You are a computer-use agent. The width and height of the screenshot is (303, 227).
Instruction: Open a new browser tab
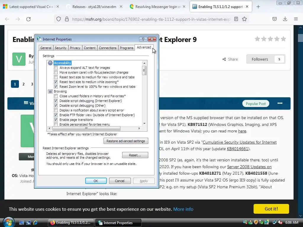coord(258,7)
